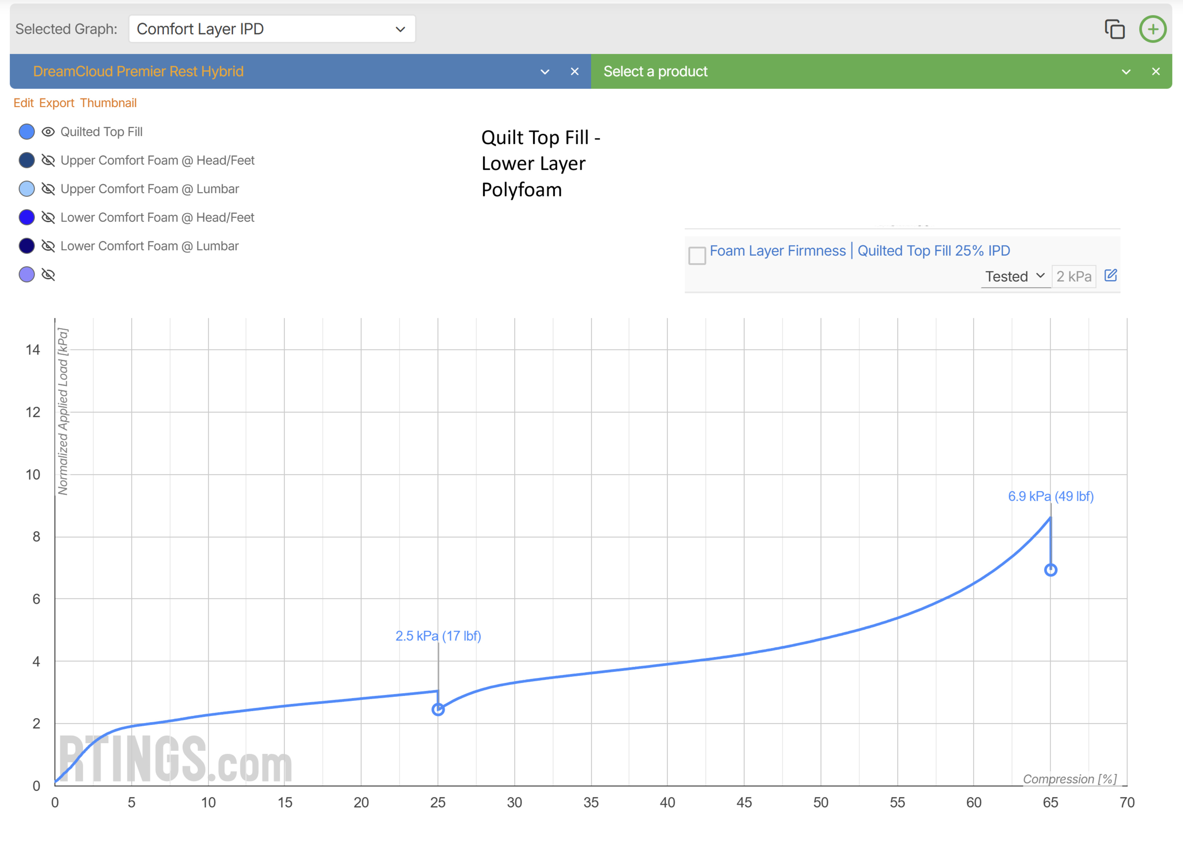Show Lower Comfort Foam @ Lumbar series
Image resolution: width=1183 pixels, height=844 pixels.
(x=48, y=246)
